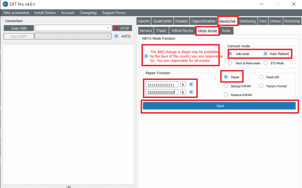The width and height of the screenshot is (302, 188).
Task: Click the Scan PORT button
Action: point(19,36)
